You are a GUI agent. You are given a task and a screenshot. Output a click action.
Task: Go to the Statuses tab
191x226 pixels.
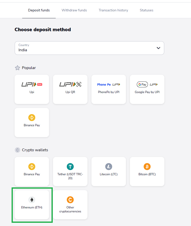coord(147,10)
